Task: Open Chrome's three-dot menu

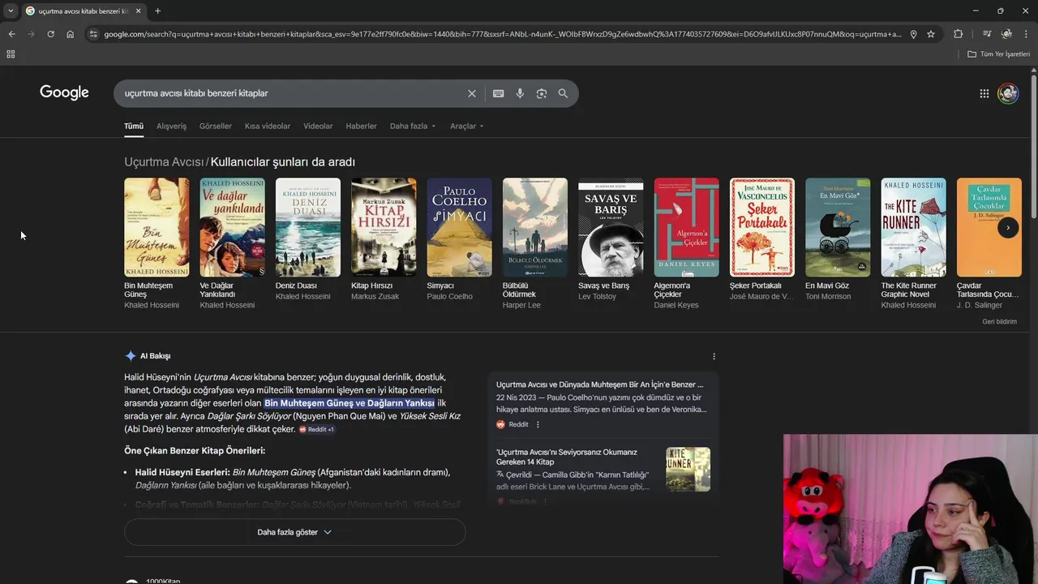Action: tap(1027, 34)
